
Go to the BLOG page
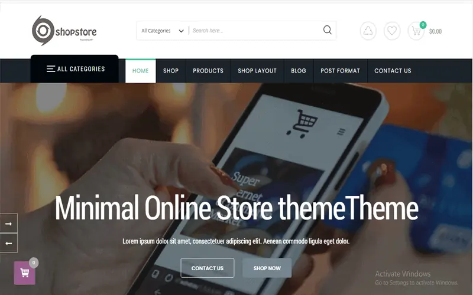point(299,71)
